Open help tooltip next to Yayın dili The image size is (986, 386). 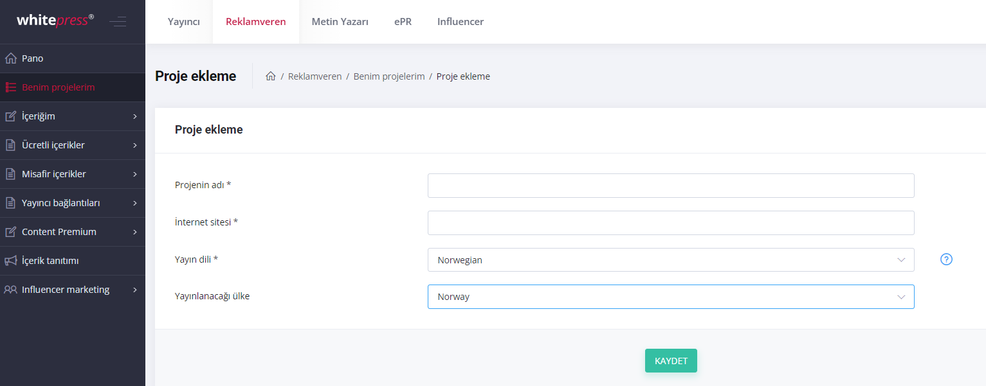946,259
